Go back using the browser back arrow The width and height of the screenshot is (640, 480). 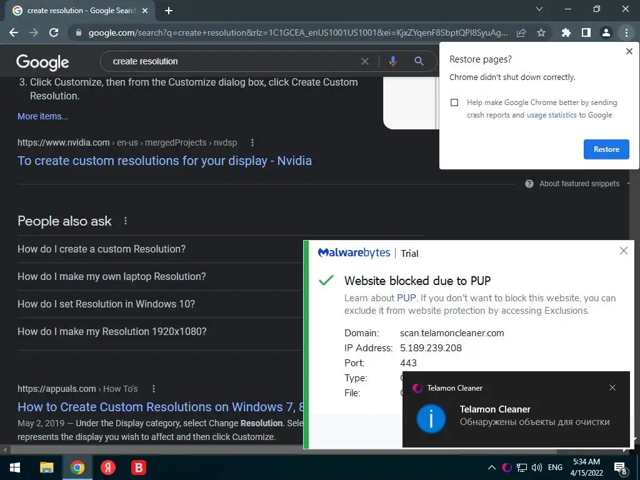(x=14, y=32)
